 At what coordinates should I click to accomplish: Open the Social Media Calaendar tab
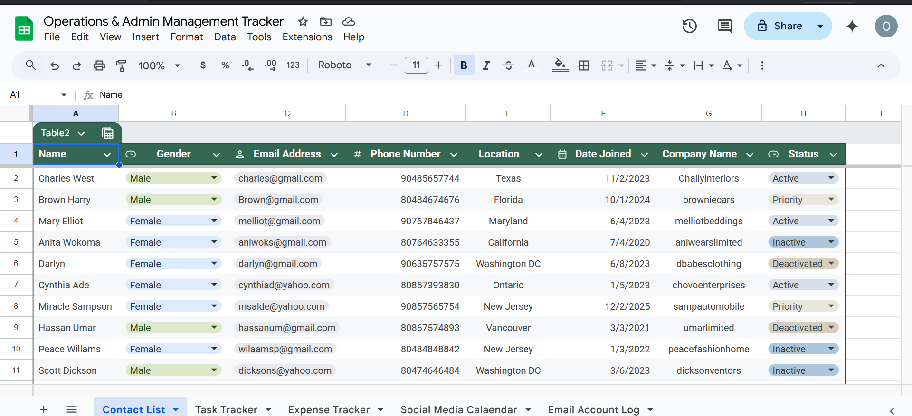point(458,409)
